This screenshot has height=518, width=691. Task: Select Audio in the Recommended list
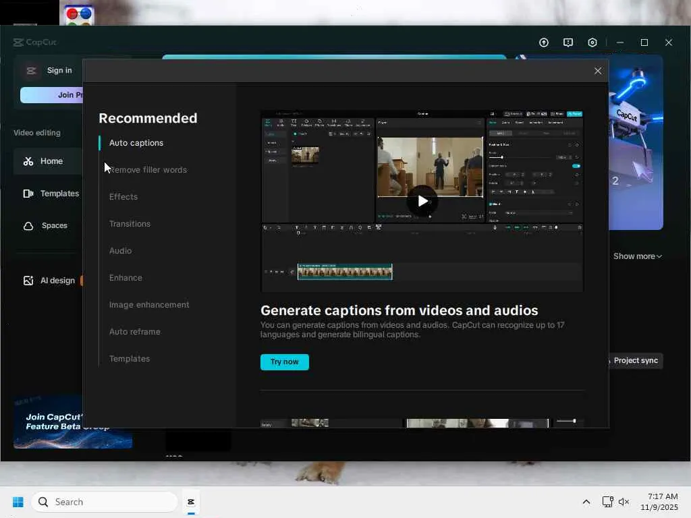coord(120,251)
